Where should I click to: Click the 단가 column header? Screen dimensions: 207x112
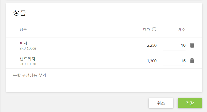click(x=146, y=29)
